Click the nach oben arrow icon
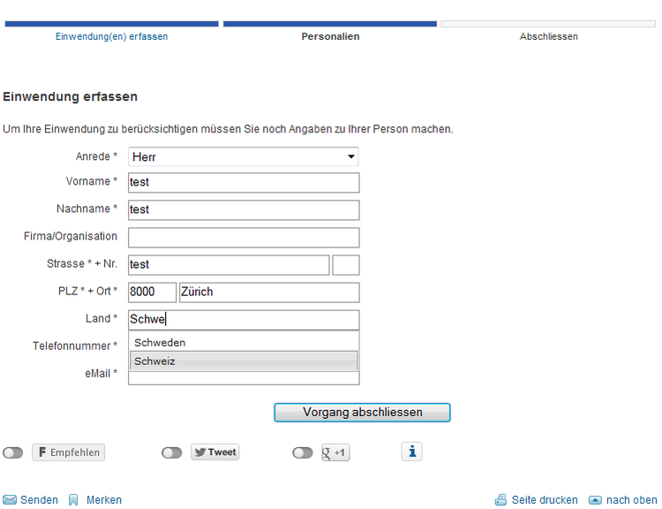Image resolution: width=662 pixels, height=509 pixels. (x=595, y=500)
